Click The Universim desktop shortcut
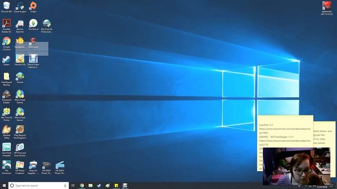The width and height of the screenshot is (337, 189). point(6,167)
